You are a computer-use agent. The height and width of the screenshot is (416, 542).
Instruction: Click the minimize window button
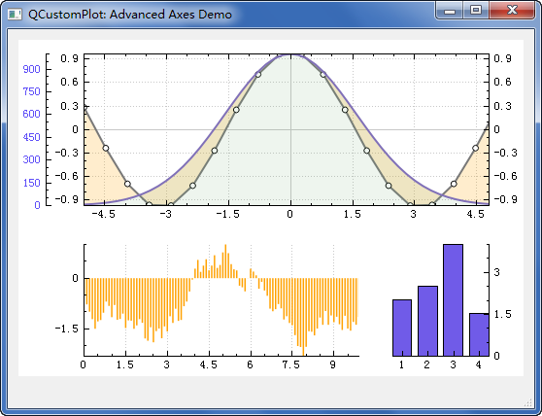point(450,11)
